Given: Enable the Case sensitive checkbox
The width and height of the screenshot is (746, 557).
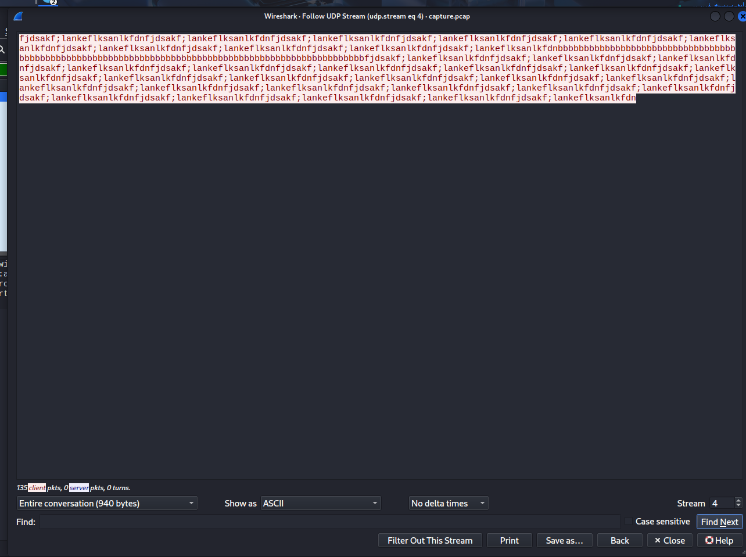Looking at the screenshot, I should (x=629, y=522).
